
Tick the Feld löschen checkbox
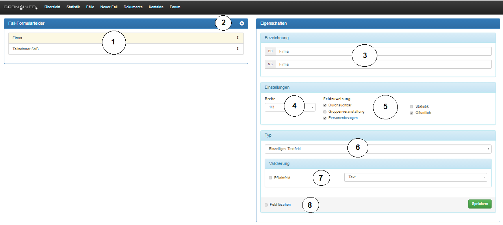coord(267,205)
